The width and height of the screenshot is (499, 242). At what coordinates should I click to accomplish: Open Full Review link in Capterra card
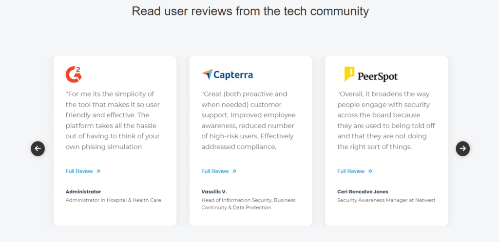[215, 171]
